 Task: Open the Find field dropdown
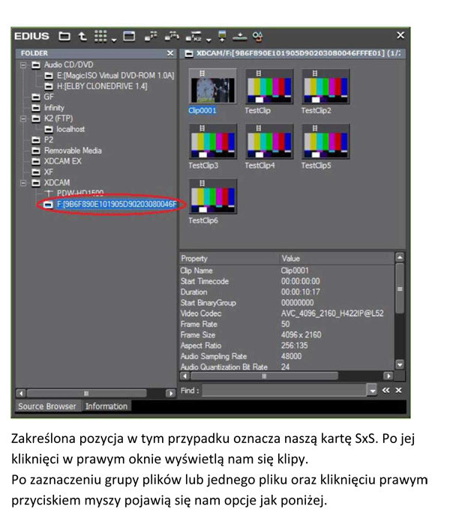[x=372, y=391]
